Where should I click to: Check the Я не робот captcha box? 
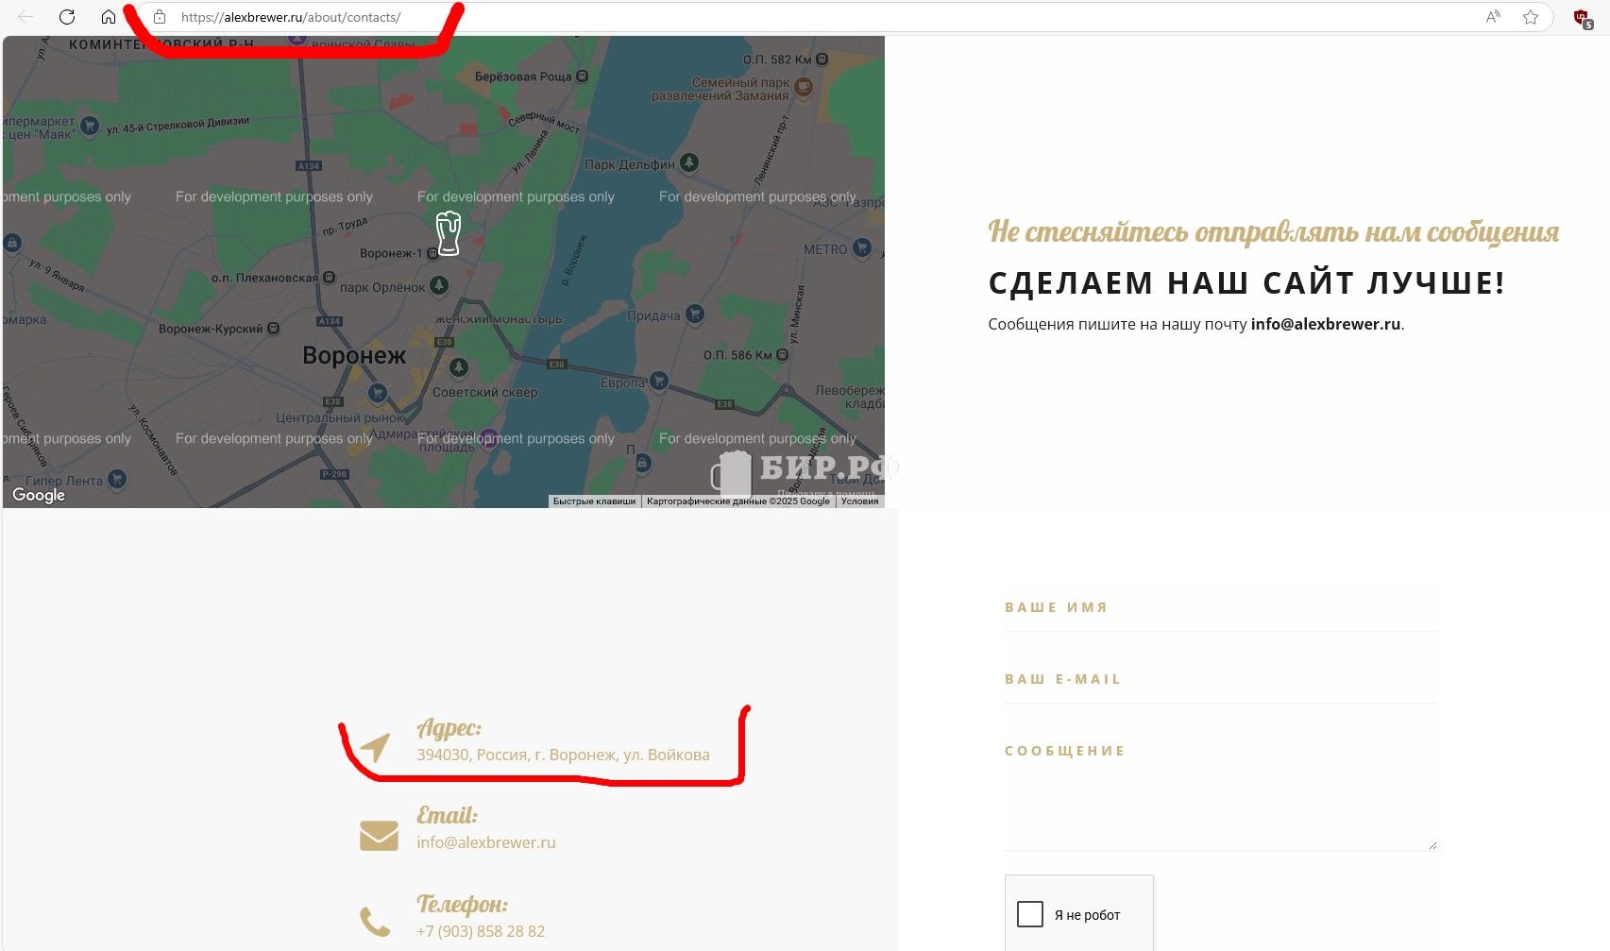[1030, 914]
